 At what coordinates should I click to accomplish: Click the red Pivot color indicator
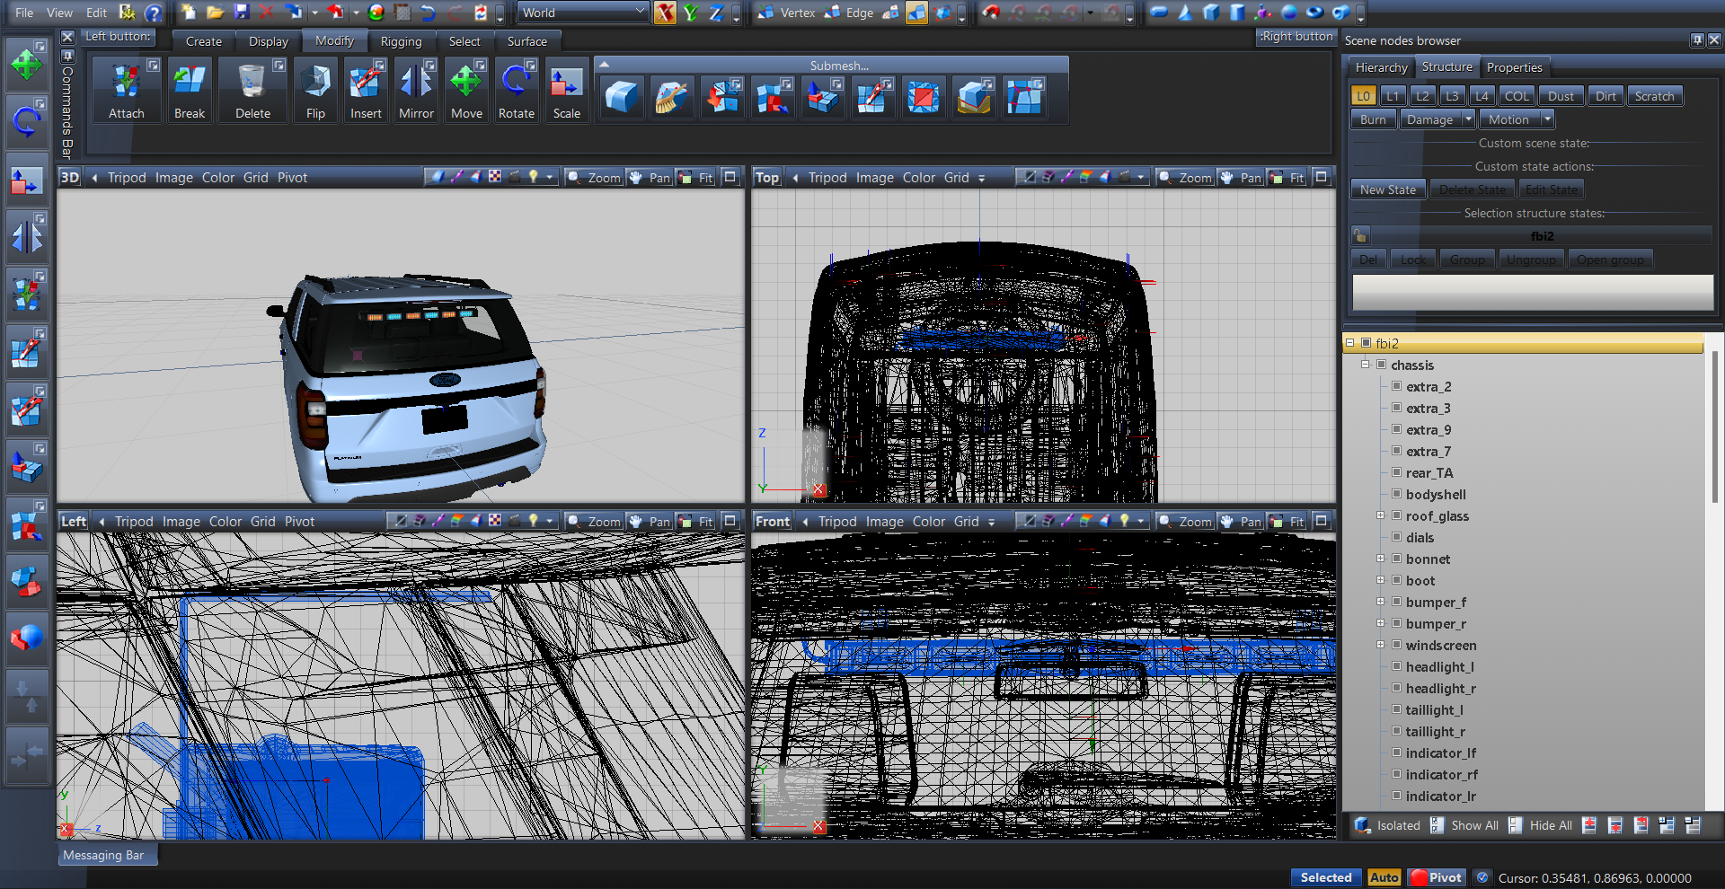click(1419, 877)
